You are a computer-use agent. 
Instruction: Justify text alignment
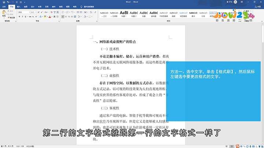click(72, 16)
